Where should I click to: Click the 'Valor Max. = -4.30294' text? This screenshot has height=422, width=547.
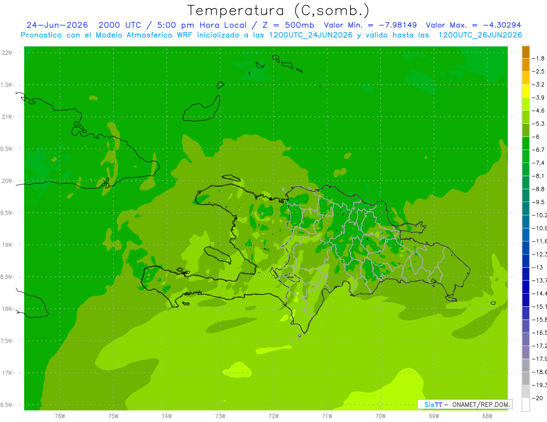pyautogui.click(x=473, y=25)
